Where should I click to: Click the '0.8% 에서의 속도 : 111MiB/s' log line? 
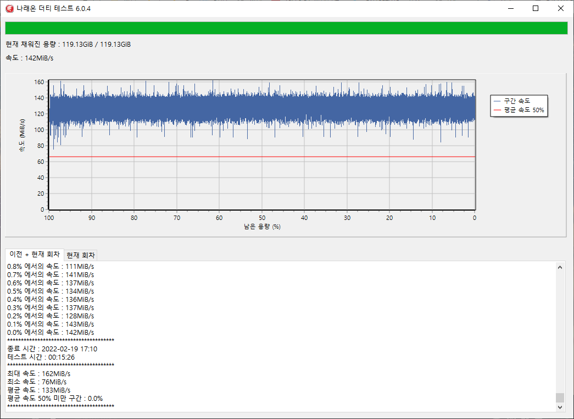click(51, 267)
